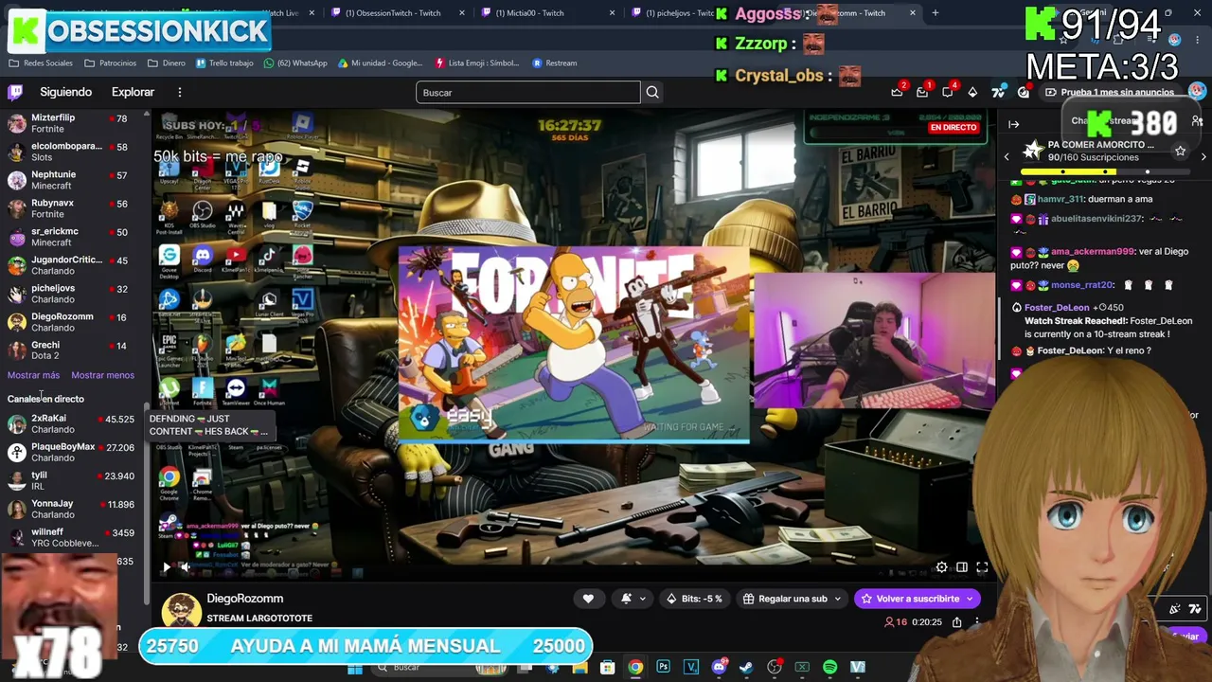The image size is (1212, 682).
Task: Open Dinero bookmark folder
Action: coord(167,63)
